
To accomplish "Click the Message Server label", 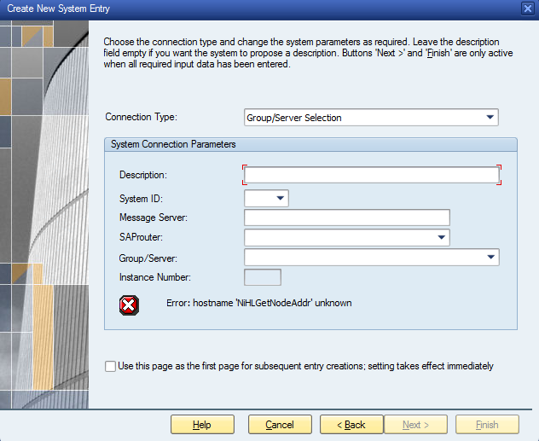I will (x=154, y=218).
